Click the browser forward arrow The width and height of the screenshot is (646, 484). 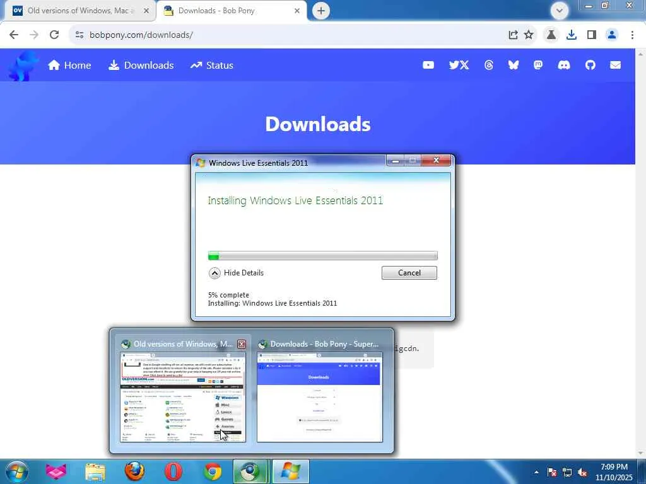coord(34,35)
